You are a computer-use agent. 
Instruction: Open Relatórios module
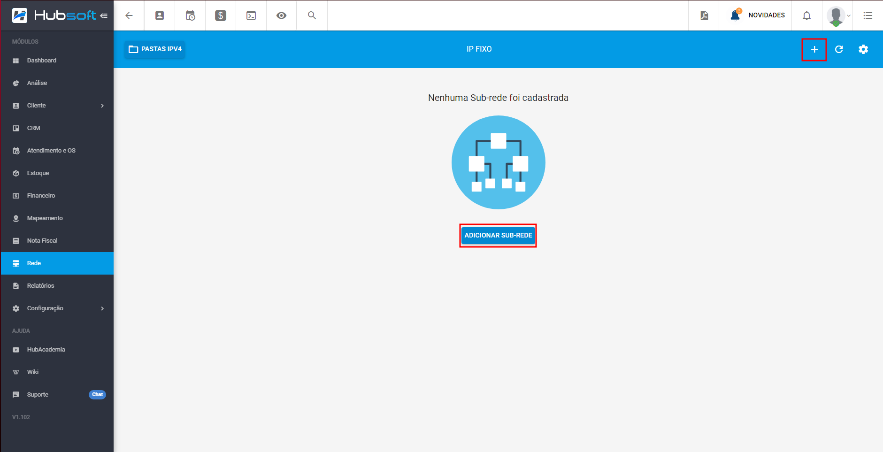[57, 286]
